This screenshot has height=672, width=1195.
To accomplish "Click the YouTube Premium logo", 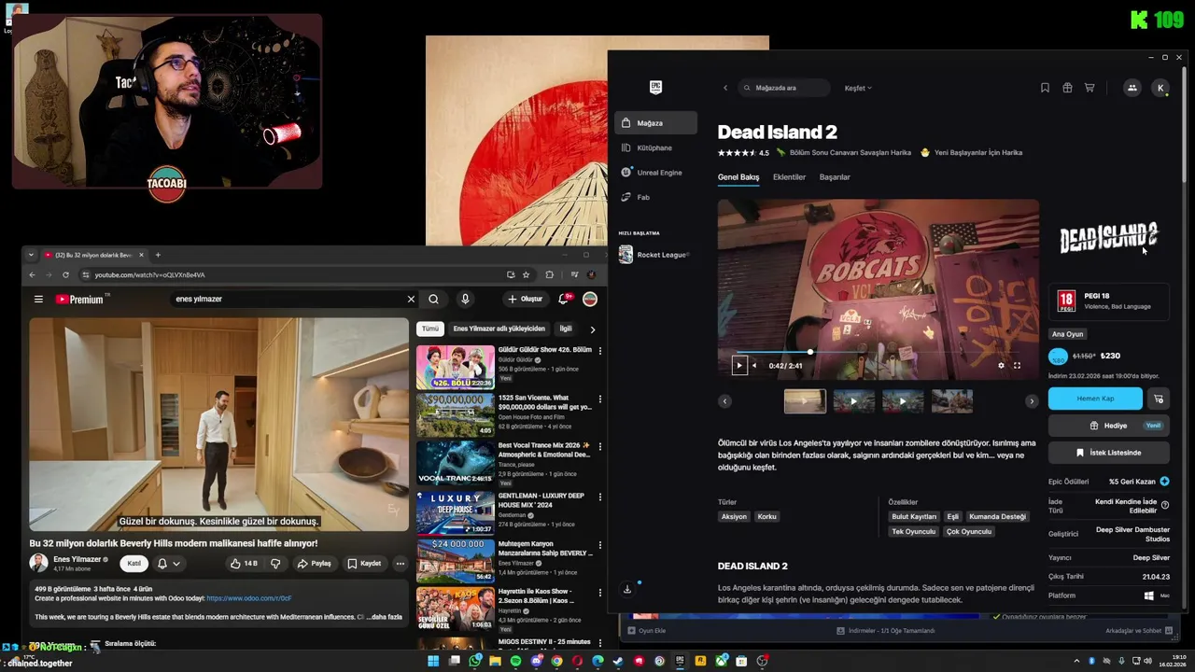I will 80,300.
